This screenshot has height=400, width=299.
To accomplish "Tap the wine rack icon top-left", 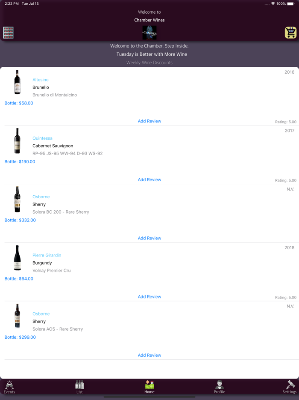I will pyautogui.click(x=8, y=32).
